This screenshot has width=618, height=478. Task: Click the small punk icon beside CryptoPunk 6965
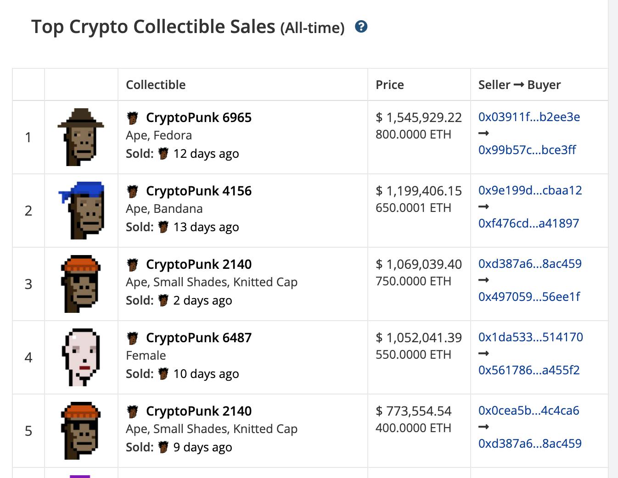pyautogui.click(x=133, y=118)
